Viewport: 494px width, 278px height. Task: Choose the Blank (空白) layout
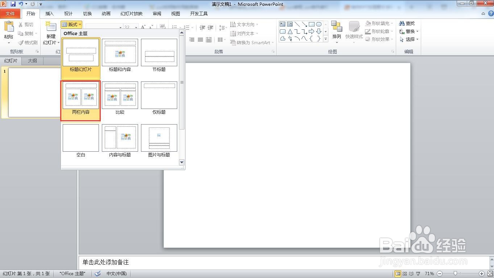click(81, 141)
